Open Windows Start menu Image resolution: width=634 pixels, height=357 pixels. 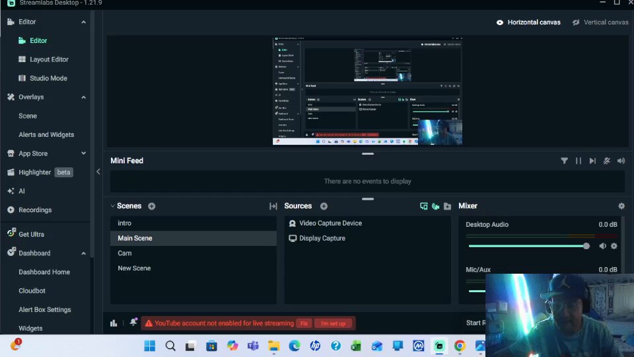point(150,346)
